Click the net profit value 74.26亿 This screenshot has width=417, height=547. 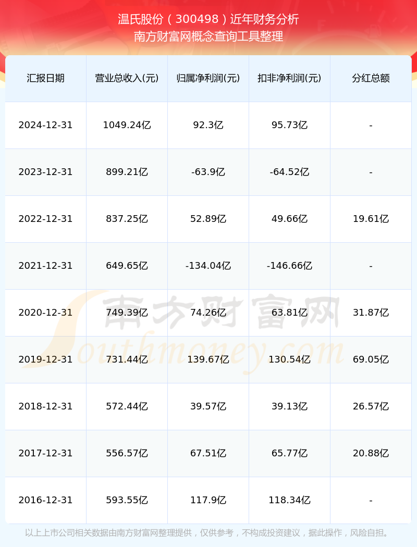point(208,313)
